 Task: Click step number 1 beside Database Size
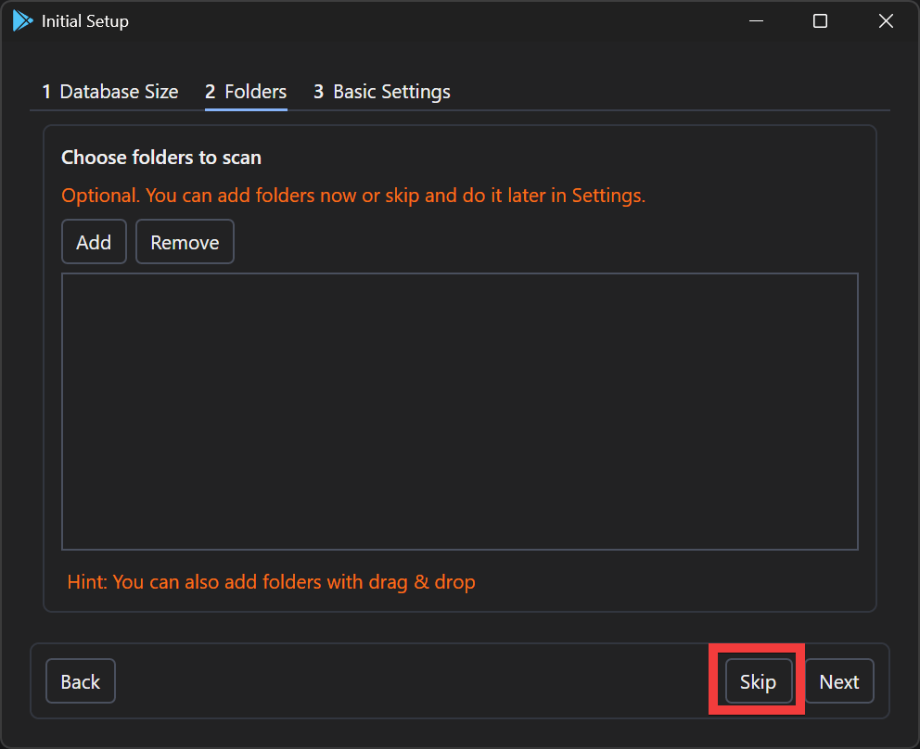47,92
